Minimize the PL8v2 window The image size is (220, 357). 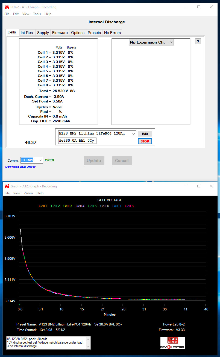(186, 7)
